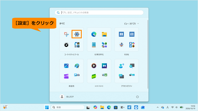Open the box package app icon in その他
The width and height of the screenshot is (198, 111).
coord(121,45)
